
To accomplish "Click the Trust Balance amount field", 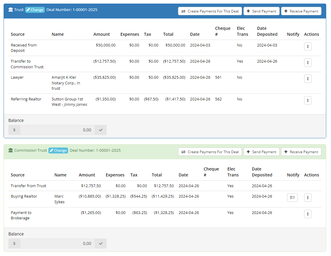I will pyautogui.click(x=57, y=130).
